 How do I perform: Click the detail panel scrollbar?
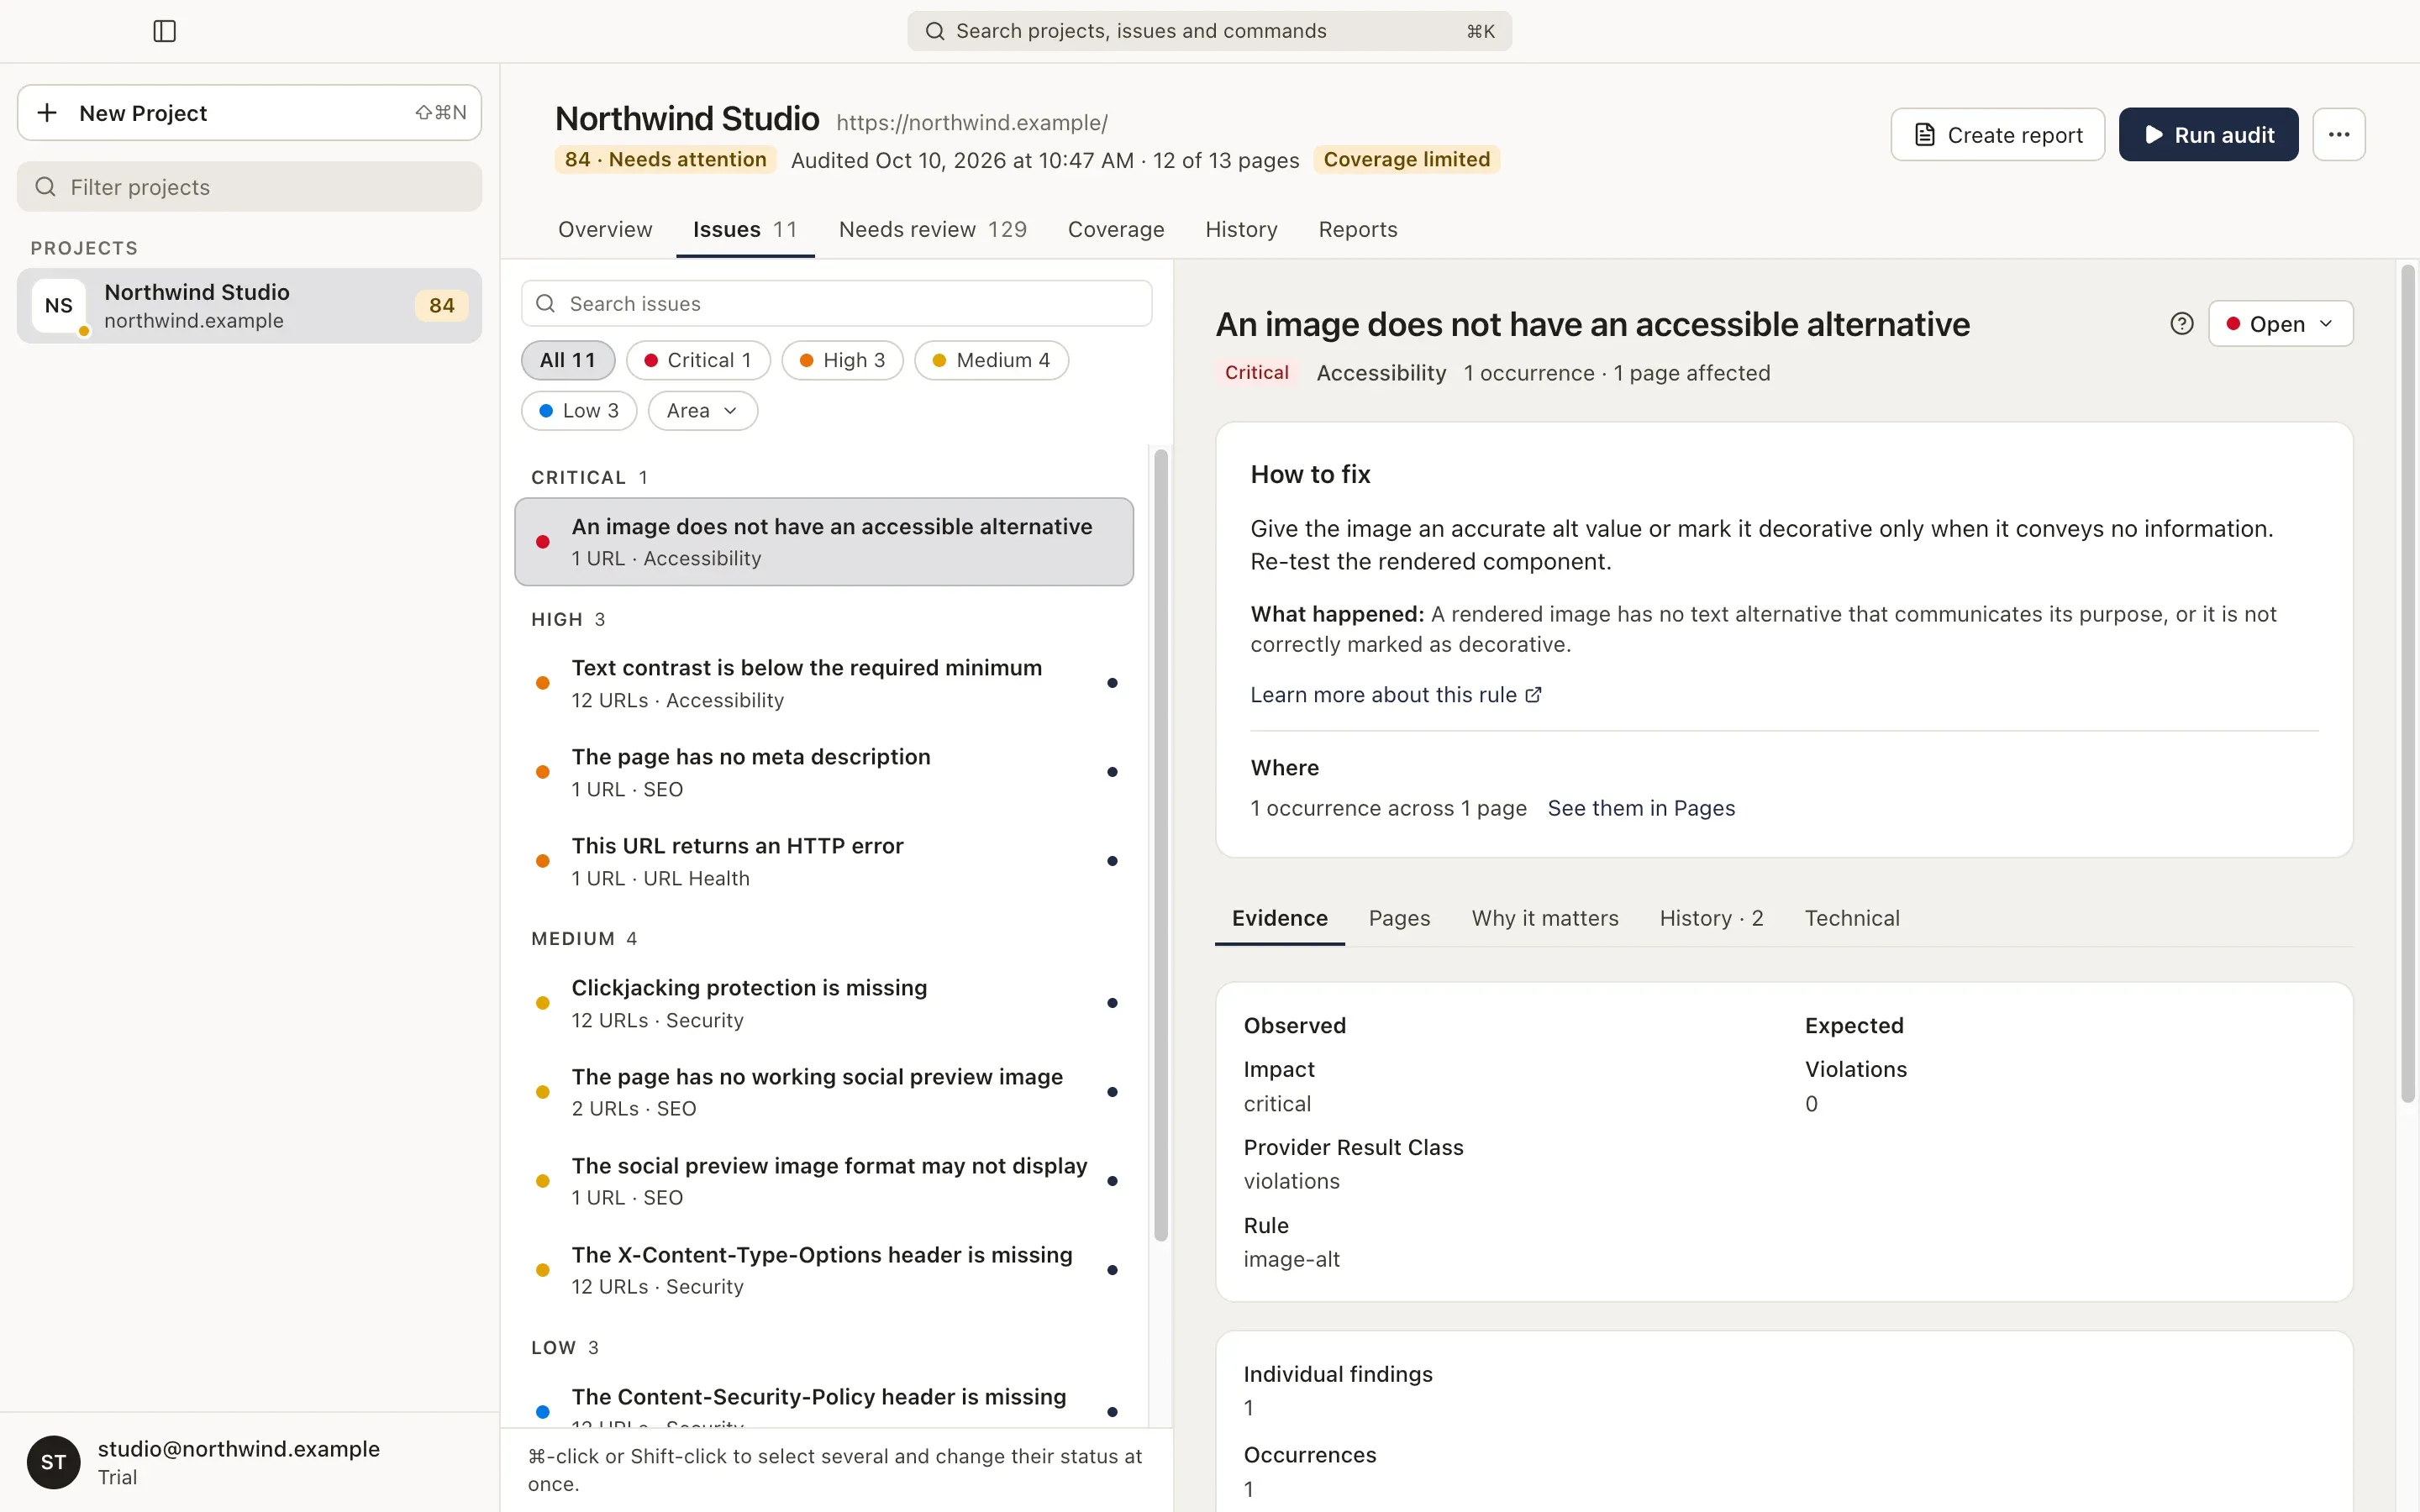tap(2407, 683)
